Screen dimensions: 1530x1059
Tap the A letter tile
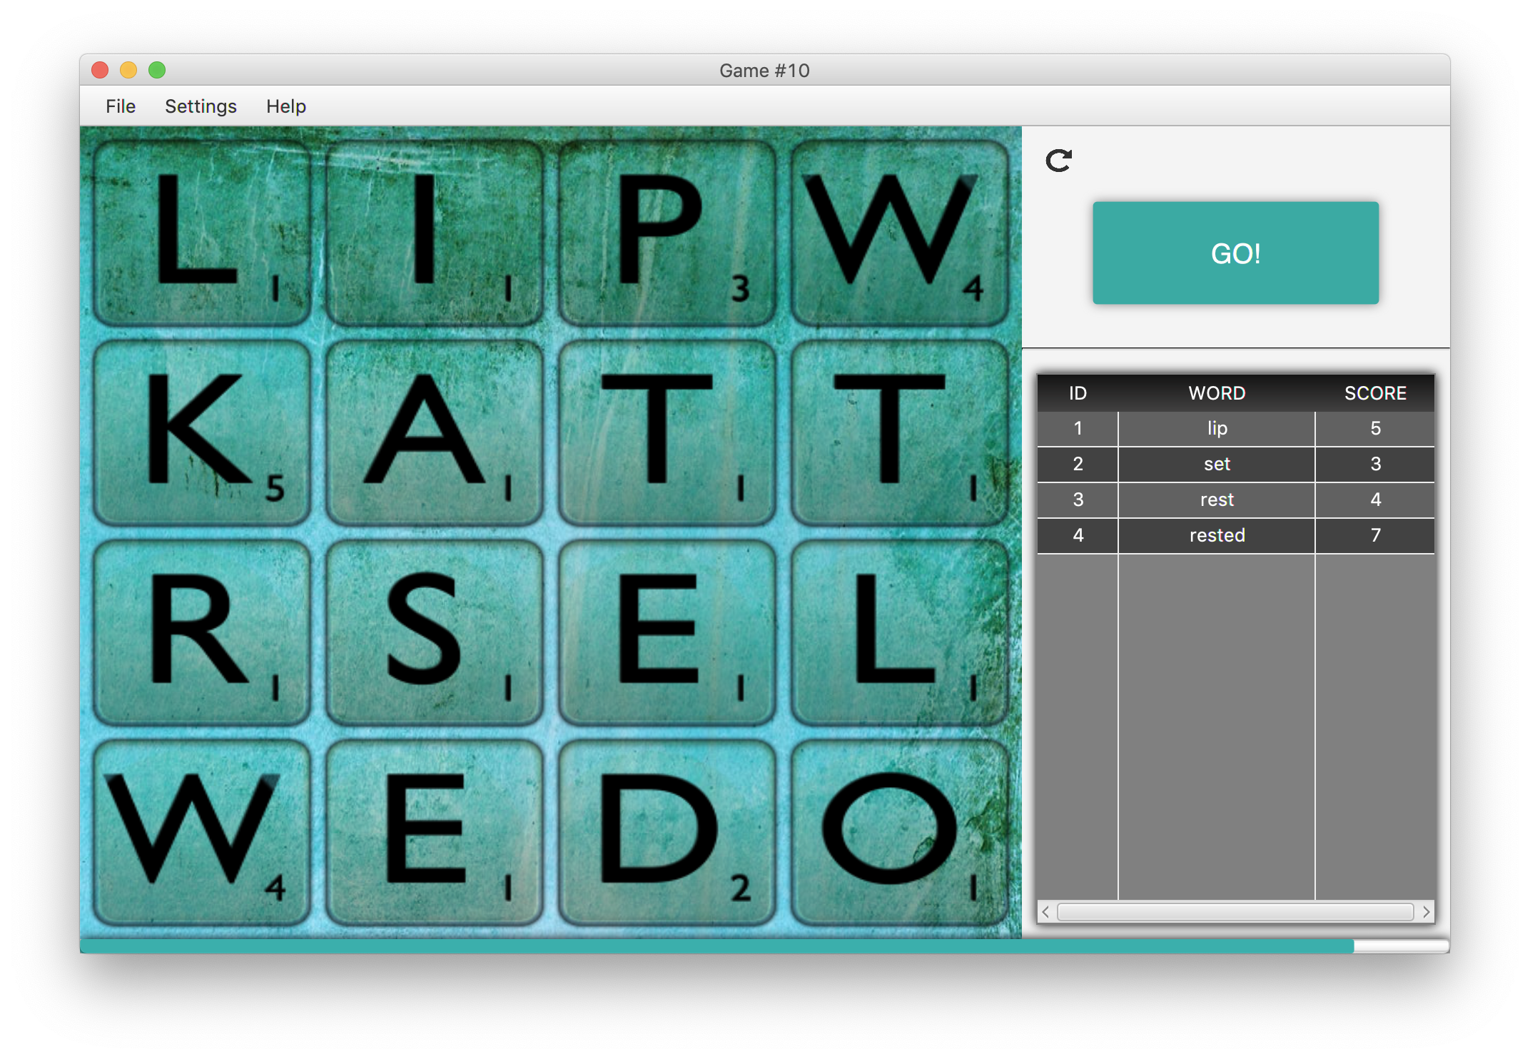[434, 433]
